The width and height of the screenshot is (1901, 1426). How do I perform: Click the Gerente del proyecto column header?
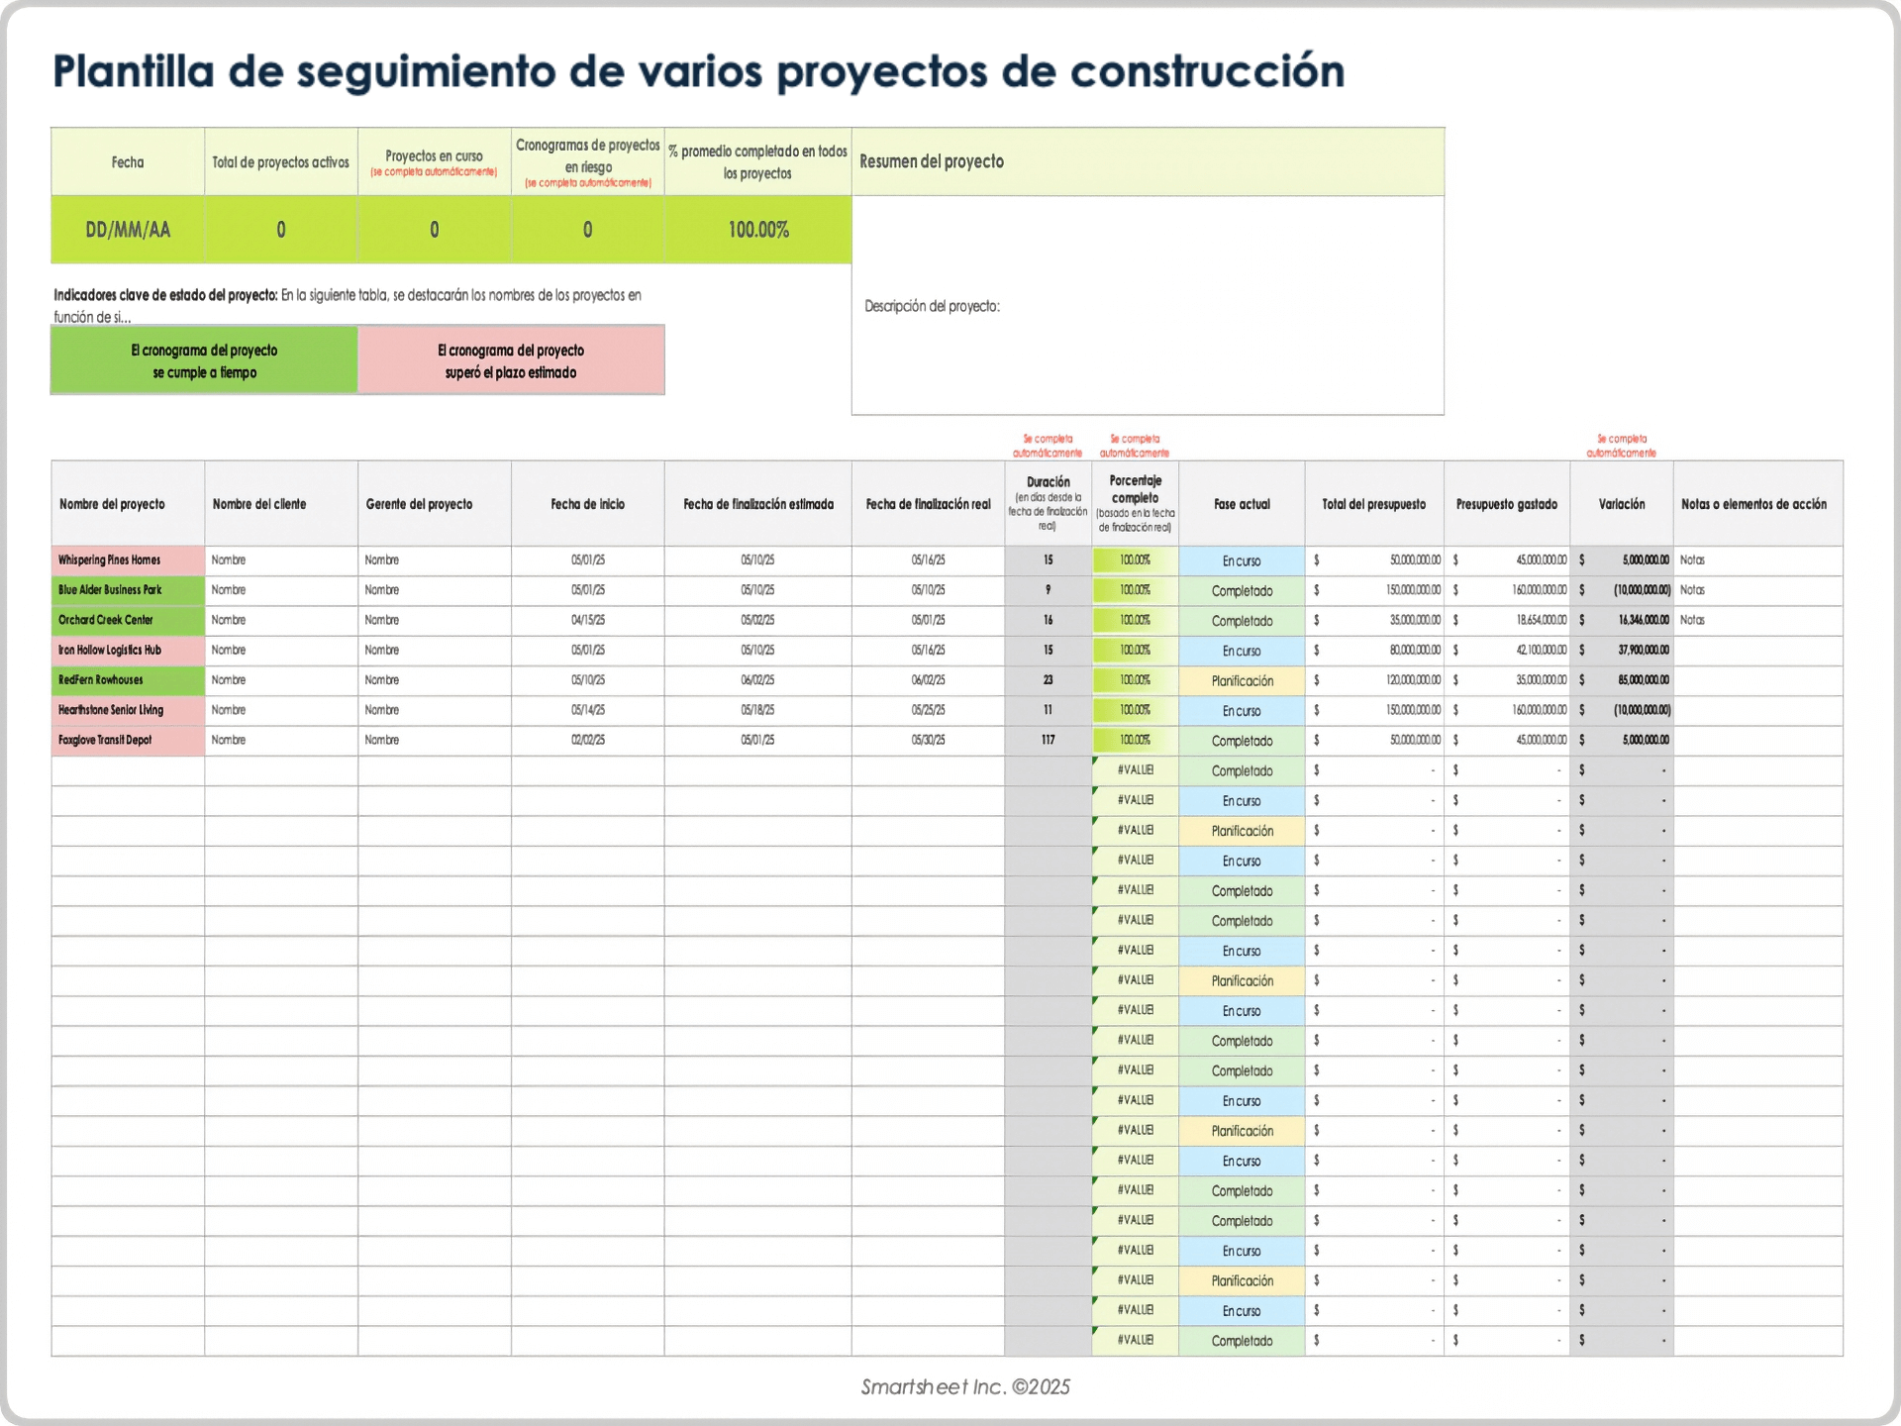pos(434,504)
